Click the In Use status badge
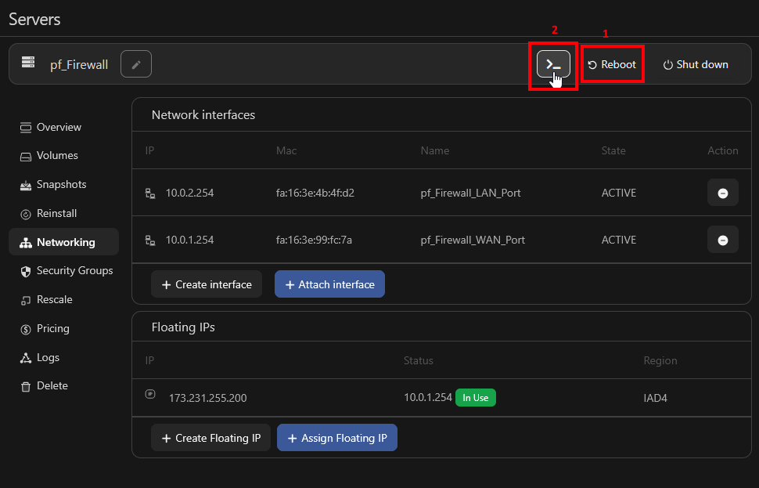 (x=475, y=397)
